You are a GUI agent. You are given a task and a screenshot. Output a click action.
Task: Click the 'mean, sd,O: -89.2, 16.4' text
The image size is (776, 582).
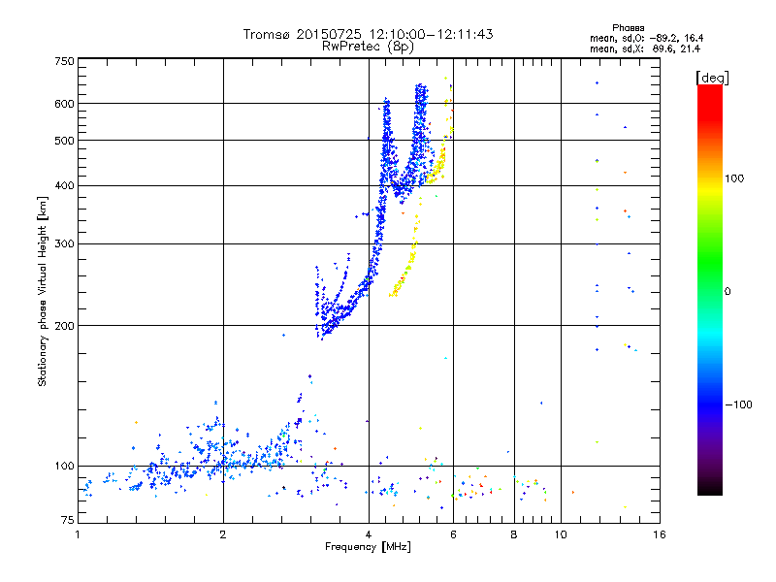646,38
